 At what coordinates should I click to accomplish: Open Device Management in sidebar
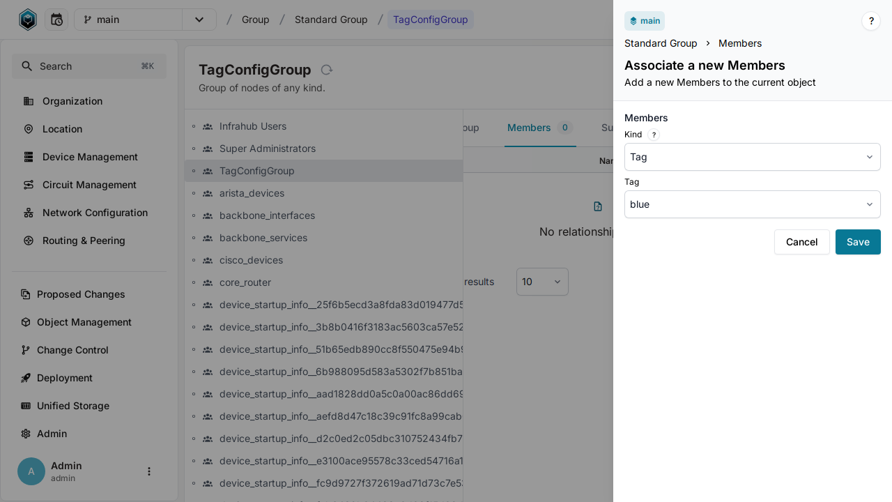[90, 157]
